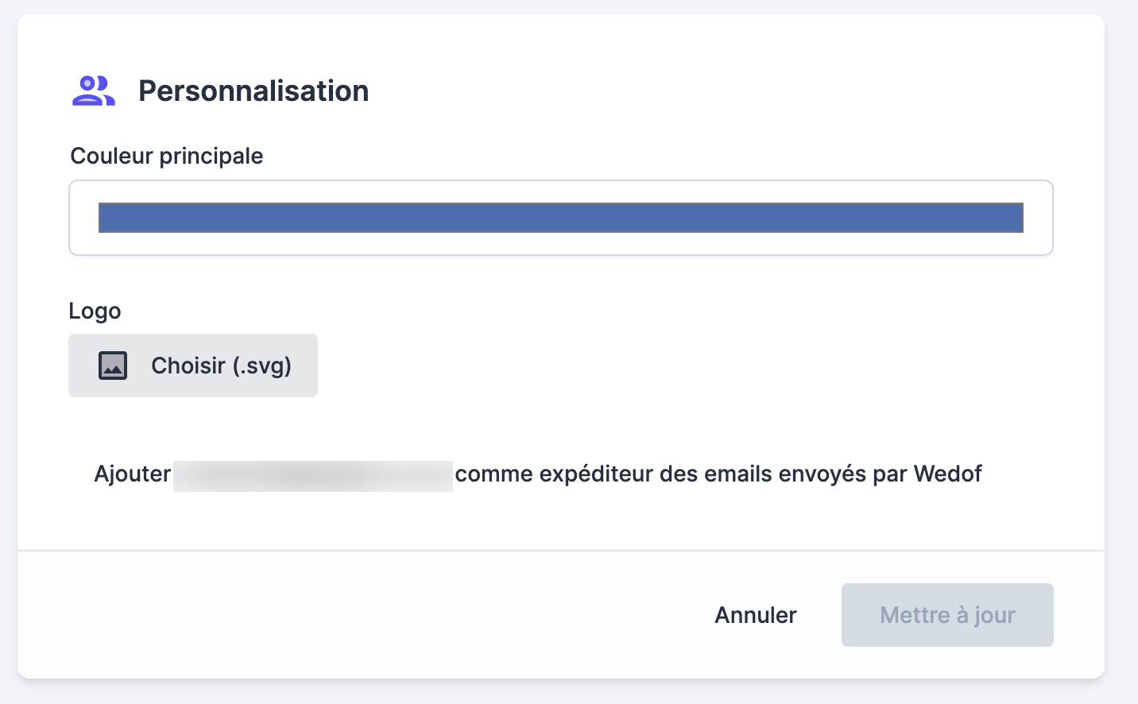The height and width of the screenshot is (704, 1138).
Task: Click the blank space right of the Choisir button
Action: tap(636, 366)
